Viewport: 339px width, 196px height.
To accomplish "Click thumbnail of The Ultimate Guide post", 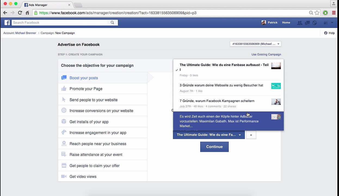I will pyautogui.click(x=276, y=66).
